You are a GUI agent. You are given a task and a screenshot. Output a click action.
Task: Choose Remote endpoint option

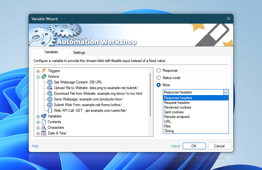(196, 117)
